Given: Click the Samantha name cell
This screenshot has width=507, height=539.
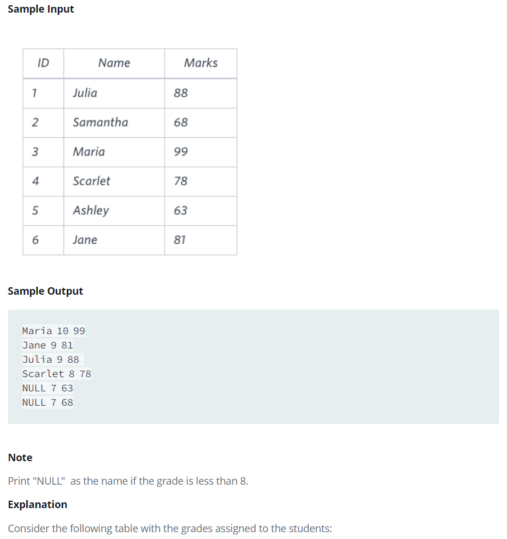Looking at the screenshot, I should 114,122.
